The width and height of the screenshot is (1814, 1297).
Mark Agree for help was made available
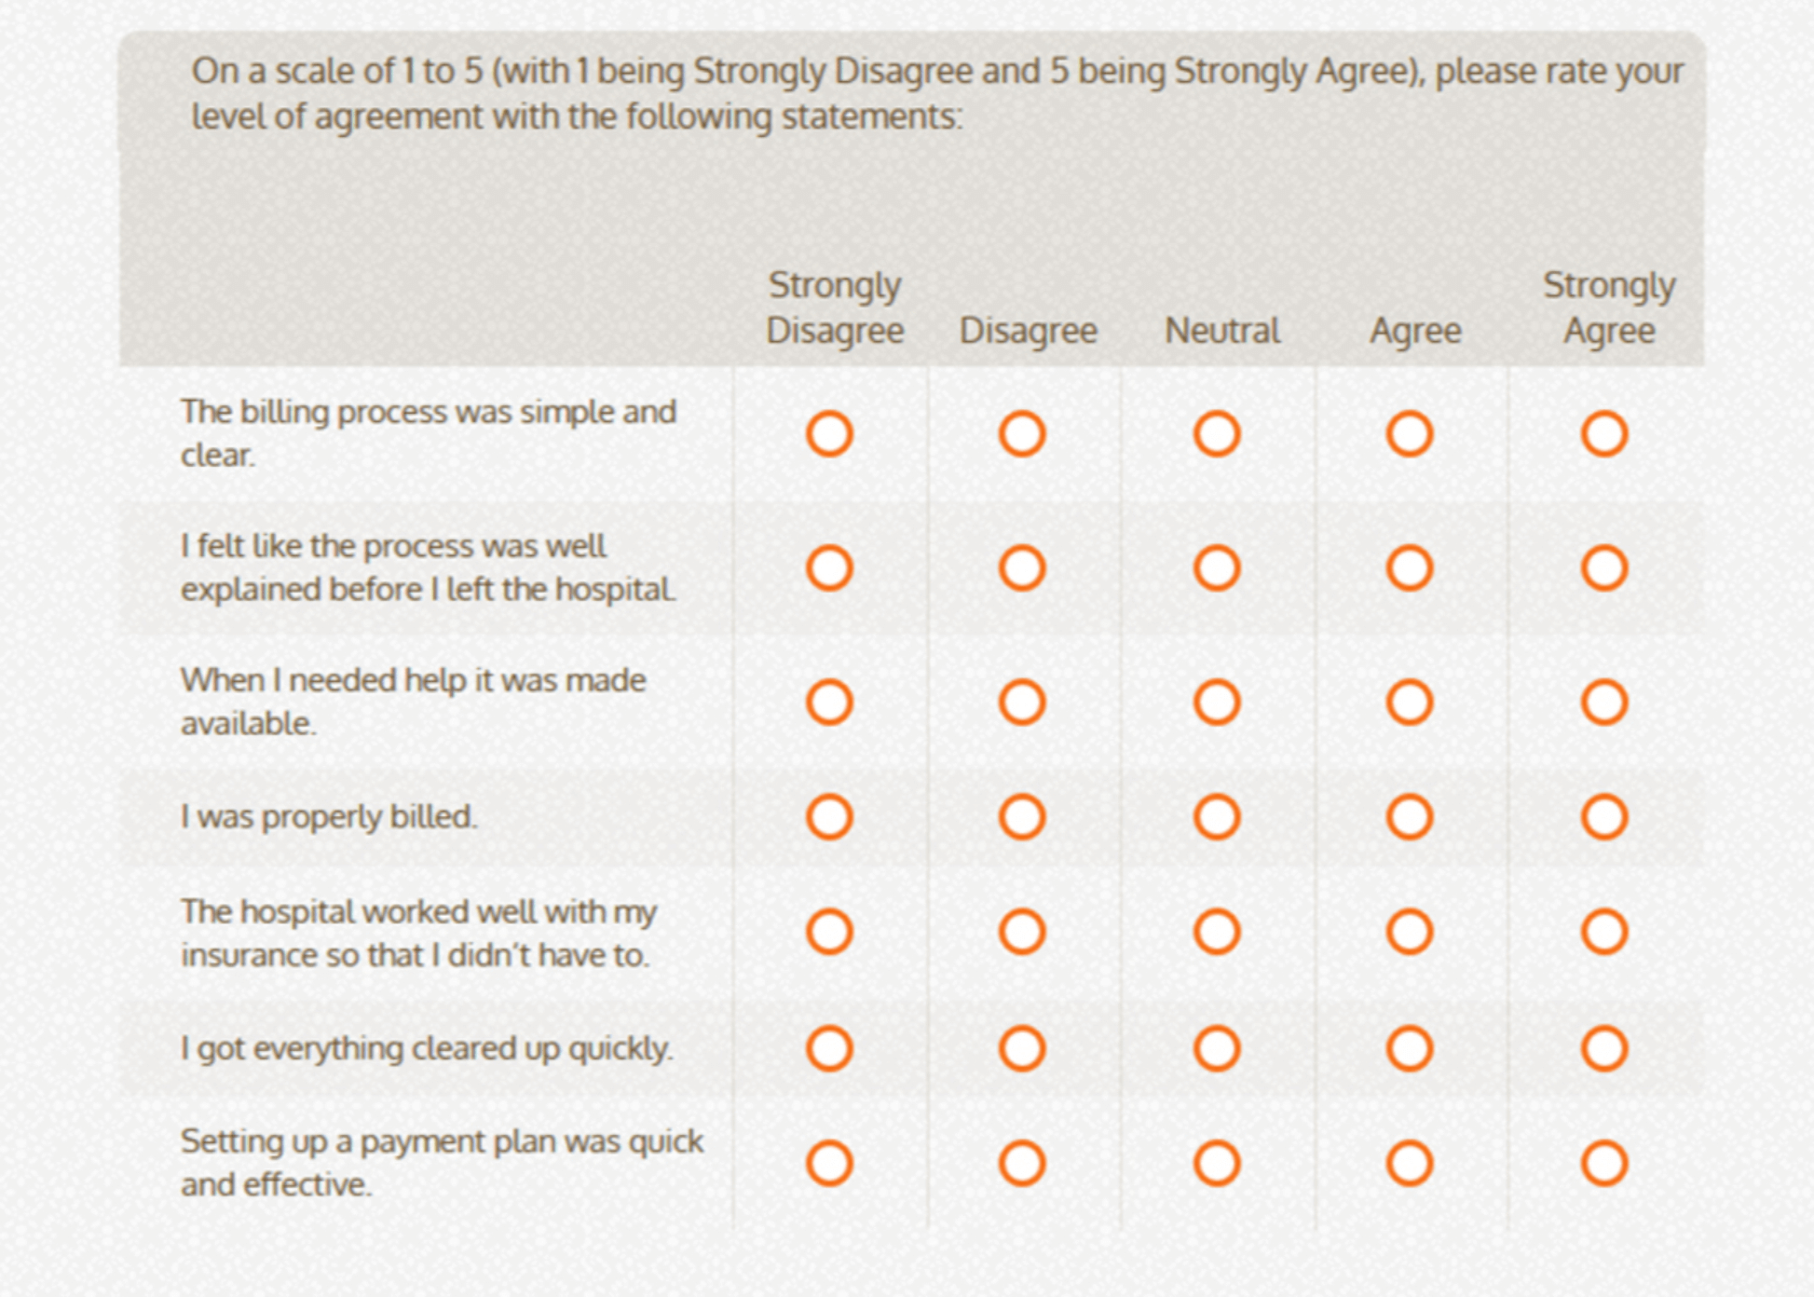[1409, 703]
